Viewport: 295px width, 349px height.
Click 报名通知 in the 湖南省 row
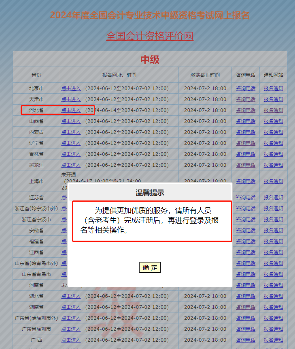[x=273, y=307]
